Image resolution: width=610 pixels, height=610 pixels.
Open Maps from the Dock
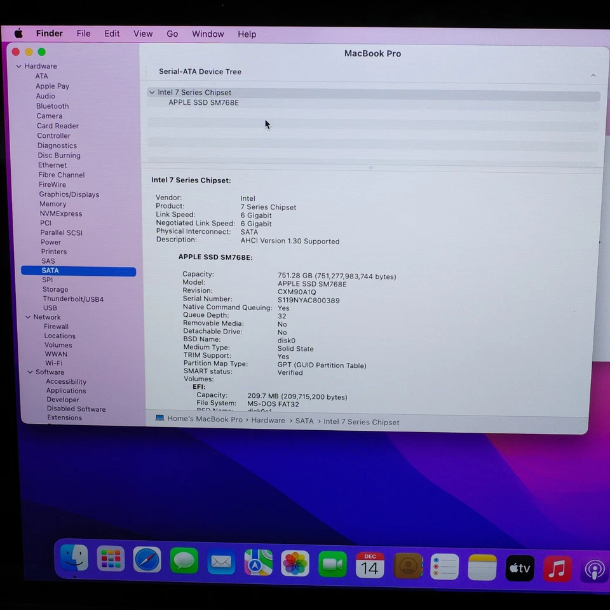(258, 562)
